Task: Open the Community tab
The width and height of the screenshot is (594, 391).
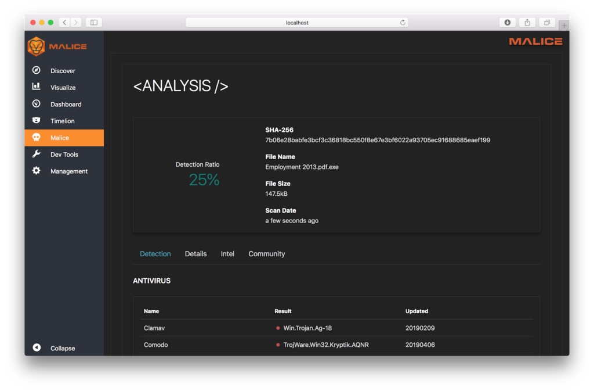Action: [x=267, y=254]
